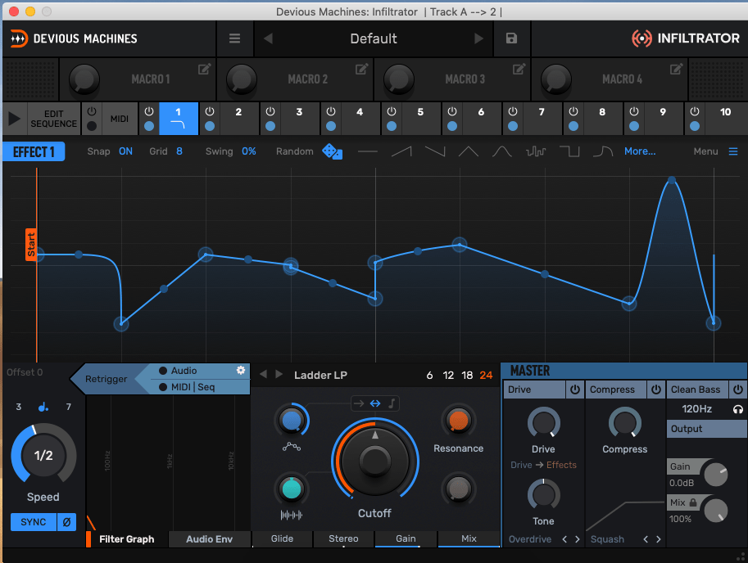Image resolution: width=748 pixels, height=563 pixels.
Task: Open the Stereo tab
Action: pyautogui.click(x=343, y=538)
